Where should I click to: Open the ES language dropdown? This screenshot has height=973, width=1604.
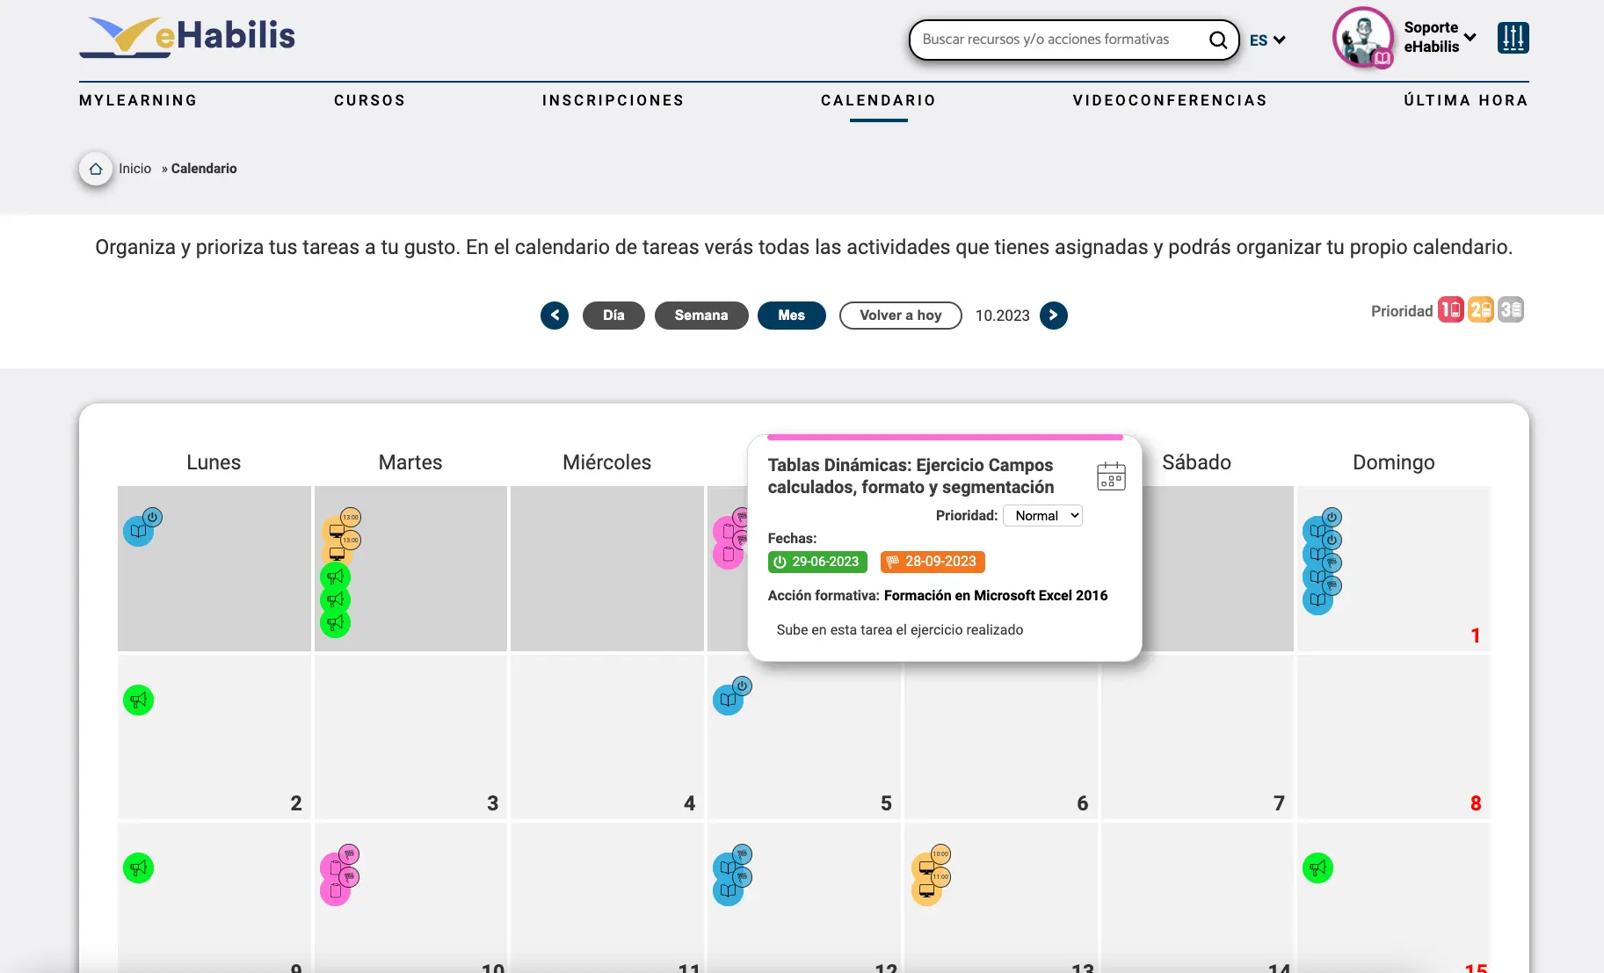pos(1267,40)
